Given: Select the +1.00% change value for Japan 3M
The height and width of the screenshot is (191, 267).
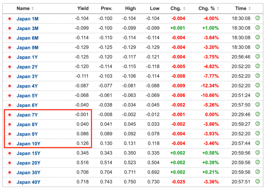Looking at the screenshot, I should tap(210, 28).
